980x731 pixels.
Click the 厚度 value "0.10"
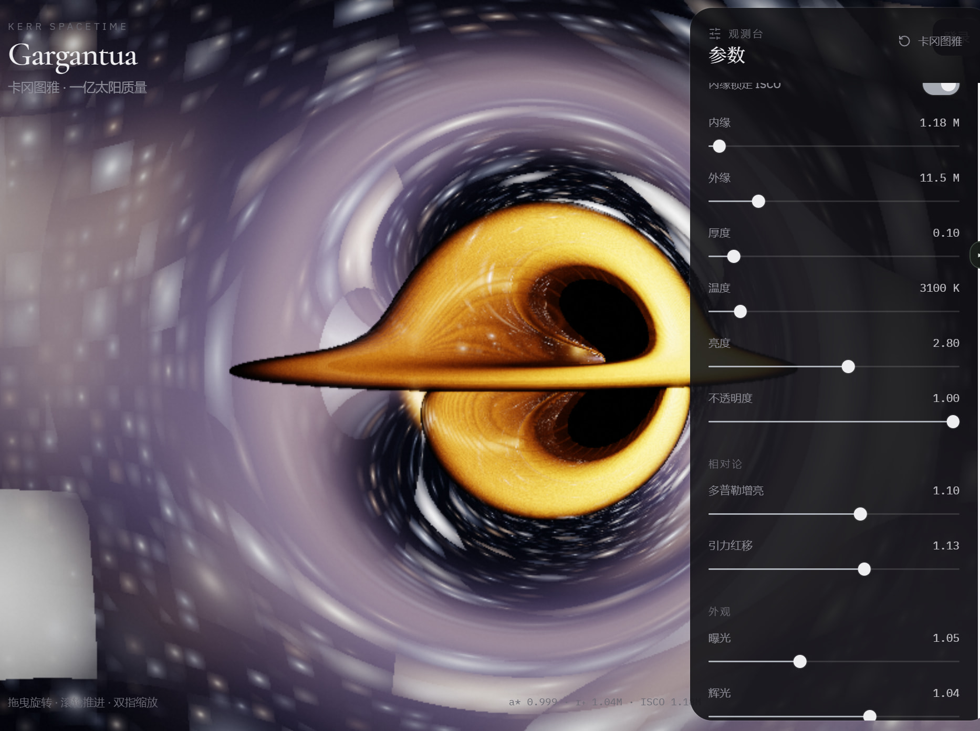click(946, 233)
